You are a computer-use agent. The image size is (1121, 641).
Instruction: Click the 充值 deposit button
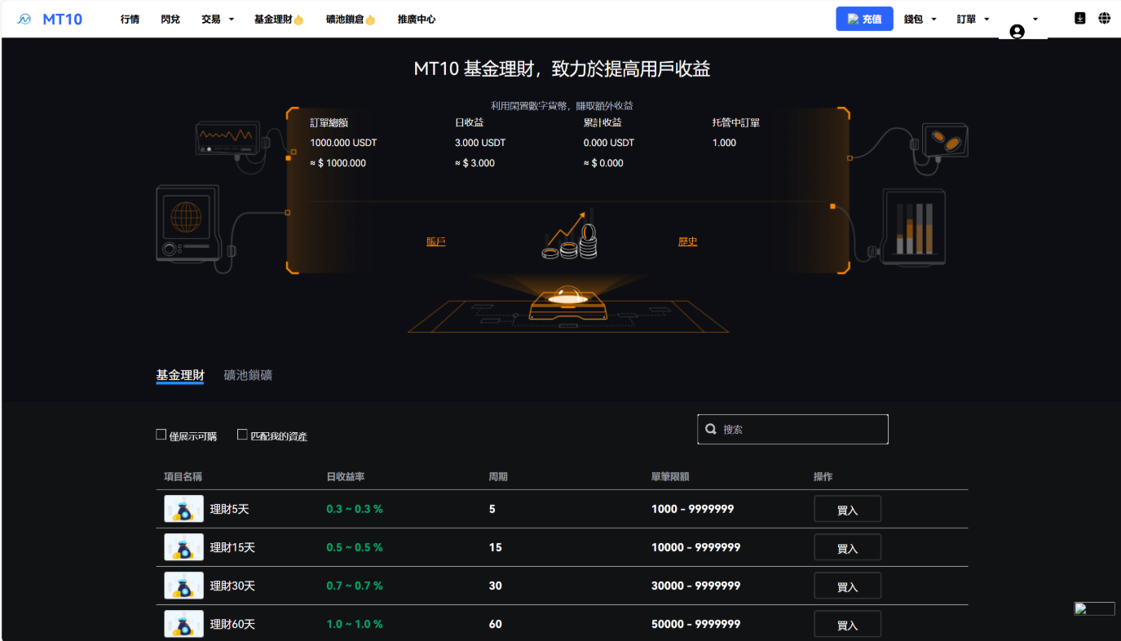(x=864, y=19)
